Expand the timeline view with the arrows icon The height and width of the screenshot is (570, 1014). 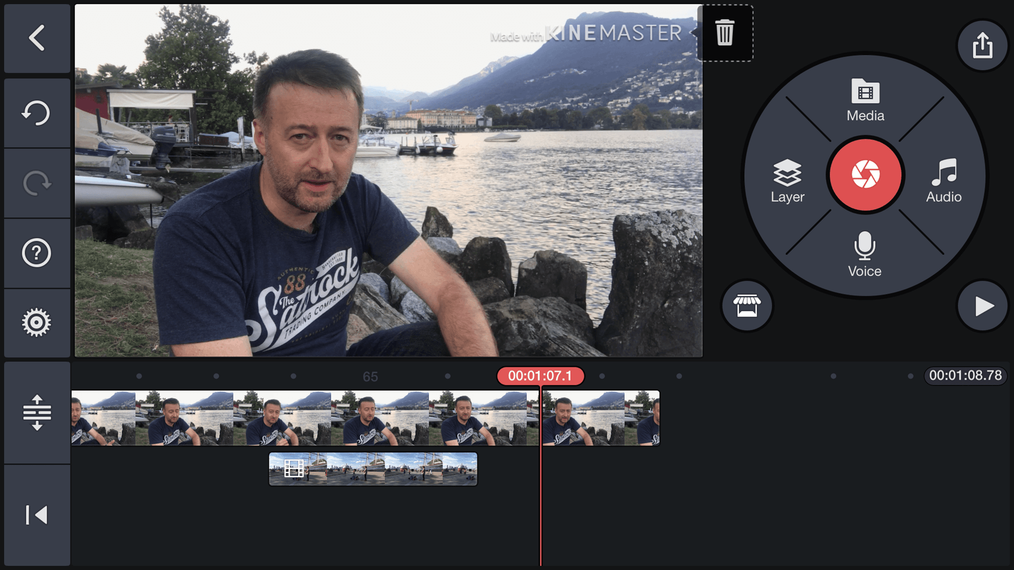pyautogui.click(x=37, y=413)
